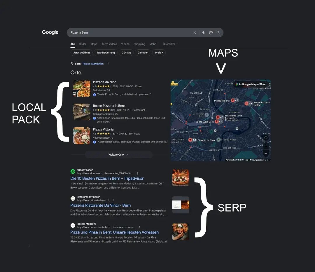The image size is (315, 272).
Task: Click the Google logo
Action: pos(50,32)
